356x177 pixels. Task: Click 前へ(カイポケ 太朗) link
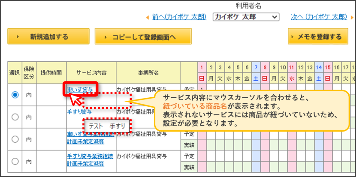179,17
